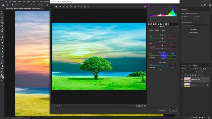This screenshot has height=119, width=212.
Task: Select the White Balance tool in Camera Raw
Action: click(60, 7)
